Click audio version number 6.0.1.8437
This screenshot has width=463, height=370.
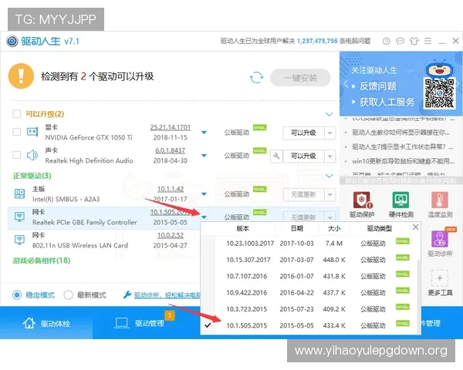point(170,150)
